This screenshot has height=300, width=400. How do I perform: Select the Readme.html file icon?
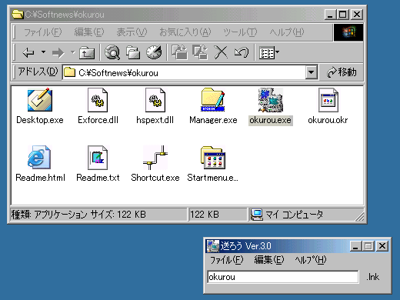tap(39, 157)
